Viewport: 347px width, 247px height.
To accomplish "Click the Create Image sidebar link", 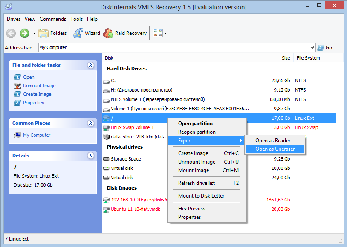I will [37, 94].
